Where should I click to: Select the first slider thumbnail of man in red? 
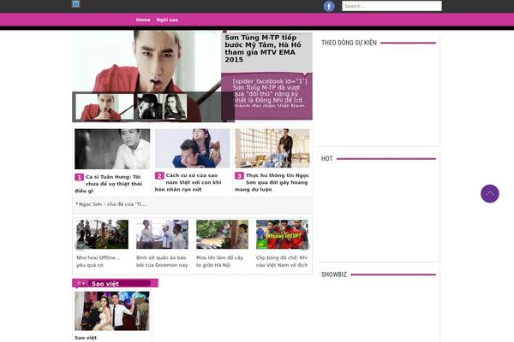(105, 107)
